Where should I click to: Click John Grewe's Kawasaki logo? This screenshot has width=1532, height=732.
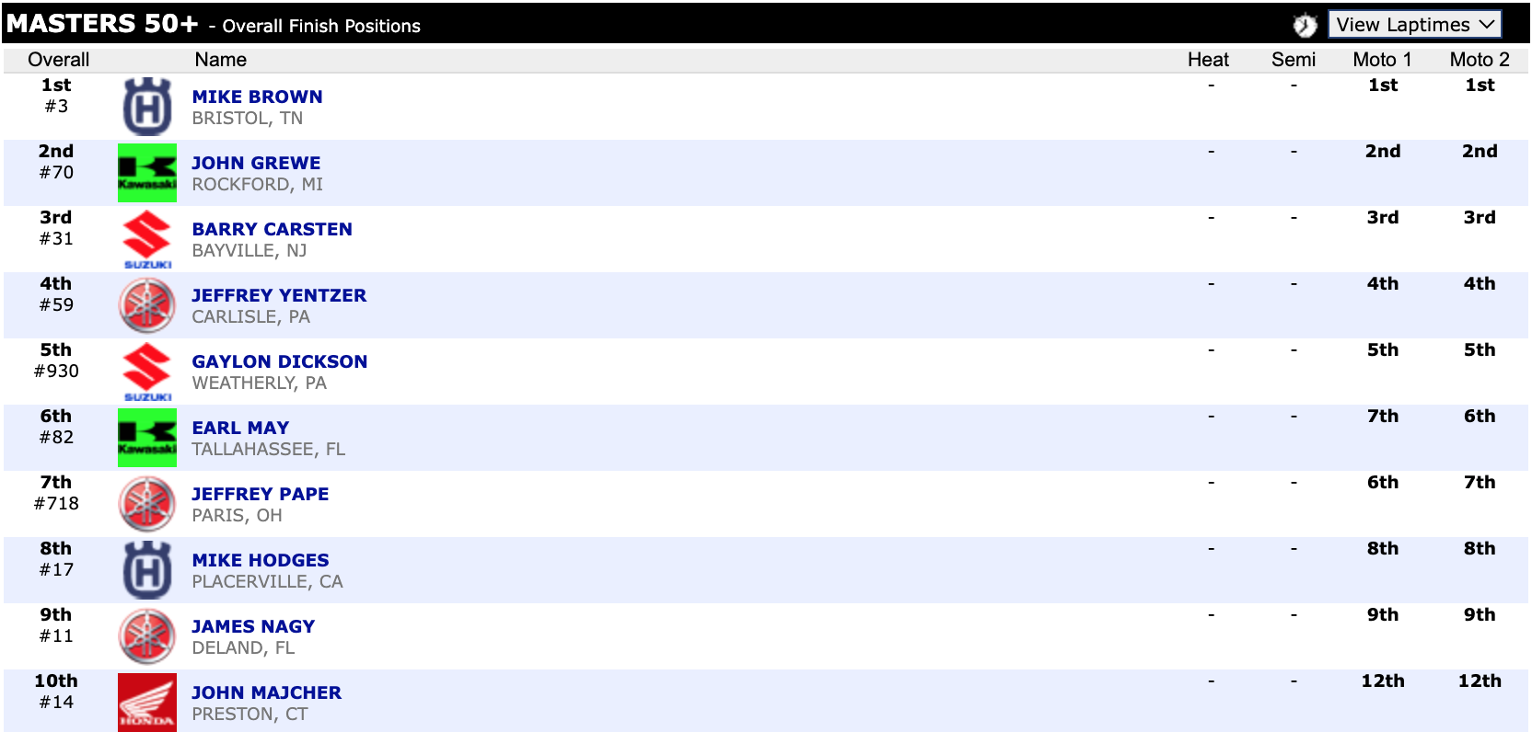click(147, 173)
